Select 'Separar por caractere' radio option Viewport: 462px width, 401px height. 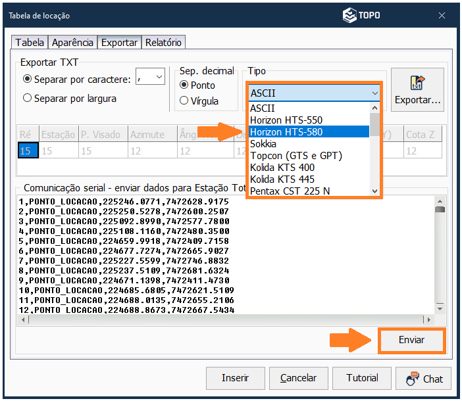tap(28, 79)
